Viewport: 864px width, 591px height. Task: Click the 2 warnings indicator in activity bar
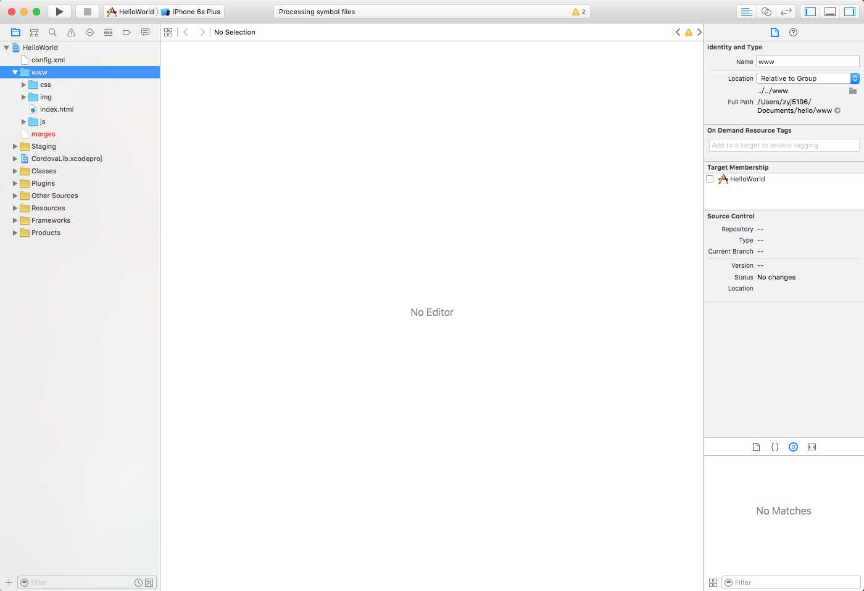pyautogui.click(x=579, y=12)
